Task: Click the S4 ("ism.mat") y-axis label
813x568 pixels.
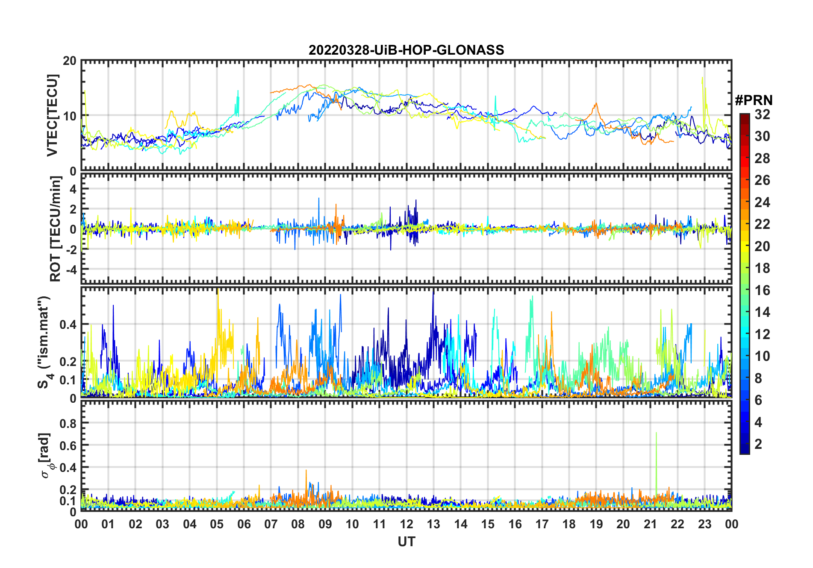Action: (x=45, y=342)
